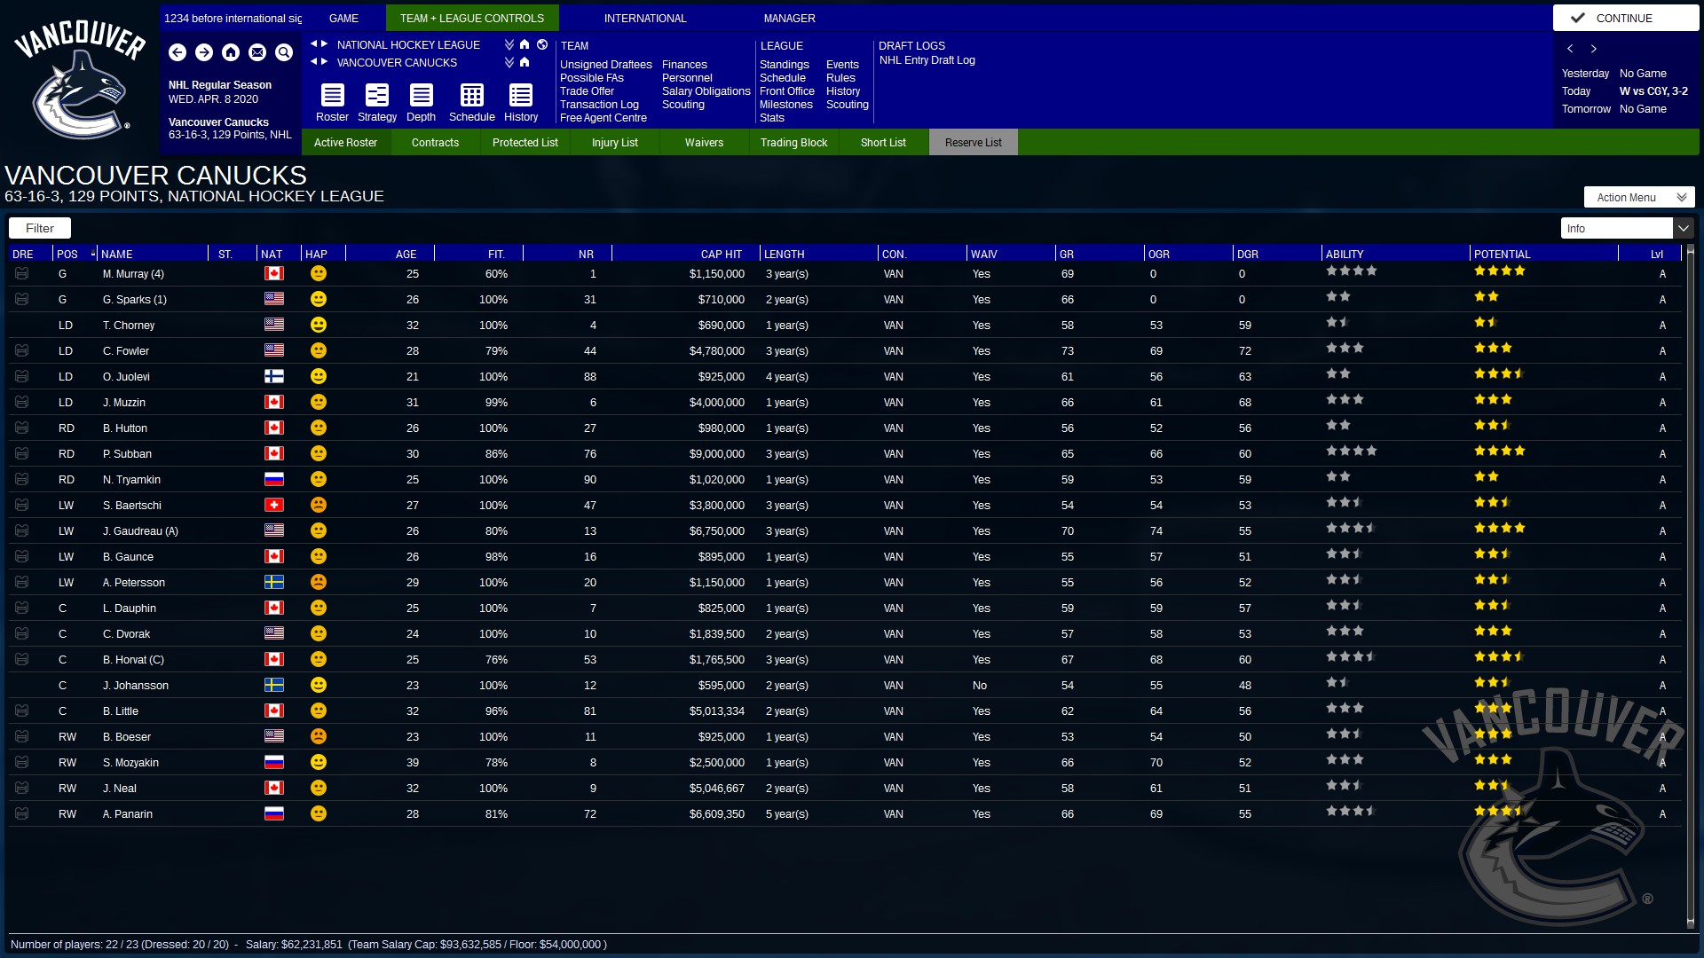Expand the Action Menu dropdown

click(x=1639, y=198)
